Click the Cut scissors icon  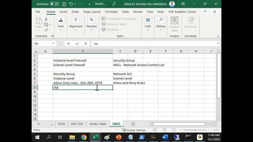click(46, 19)
